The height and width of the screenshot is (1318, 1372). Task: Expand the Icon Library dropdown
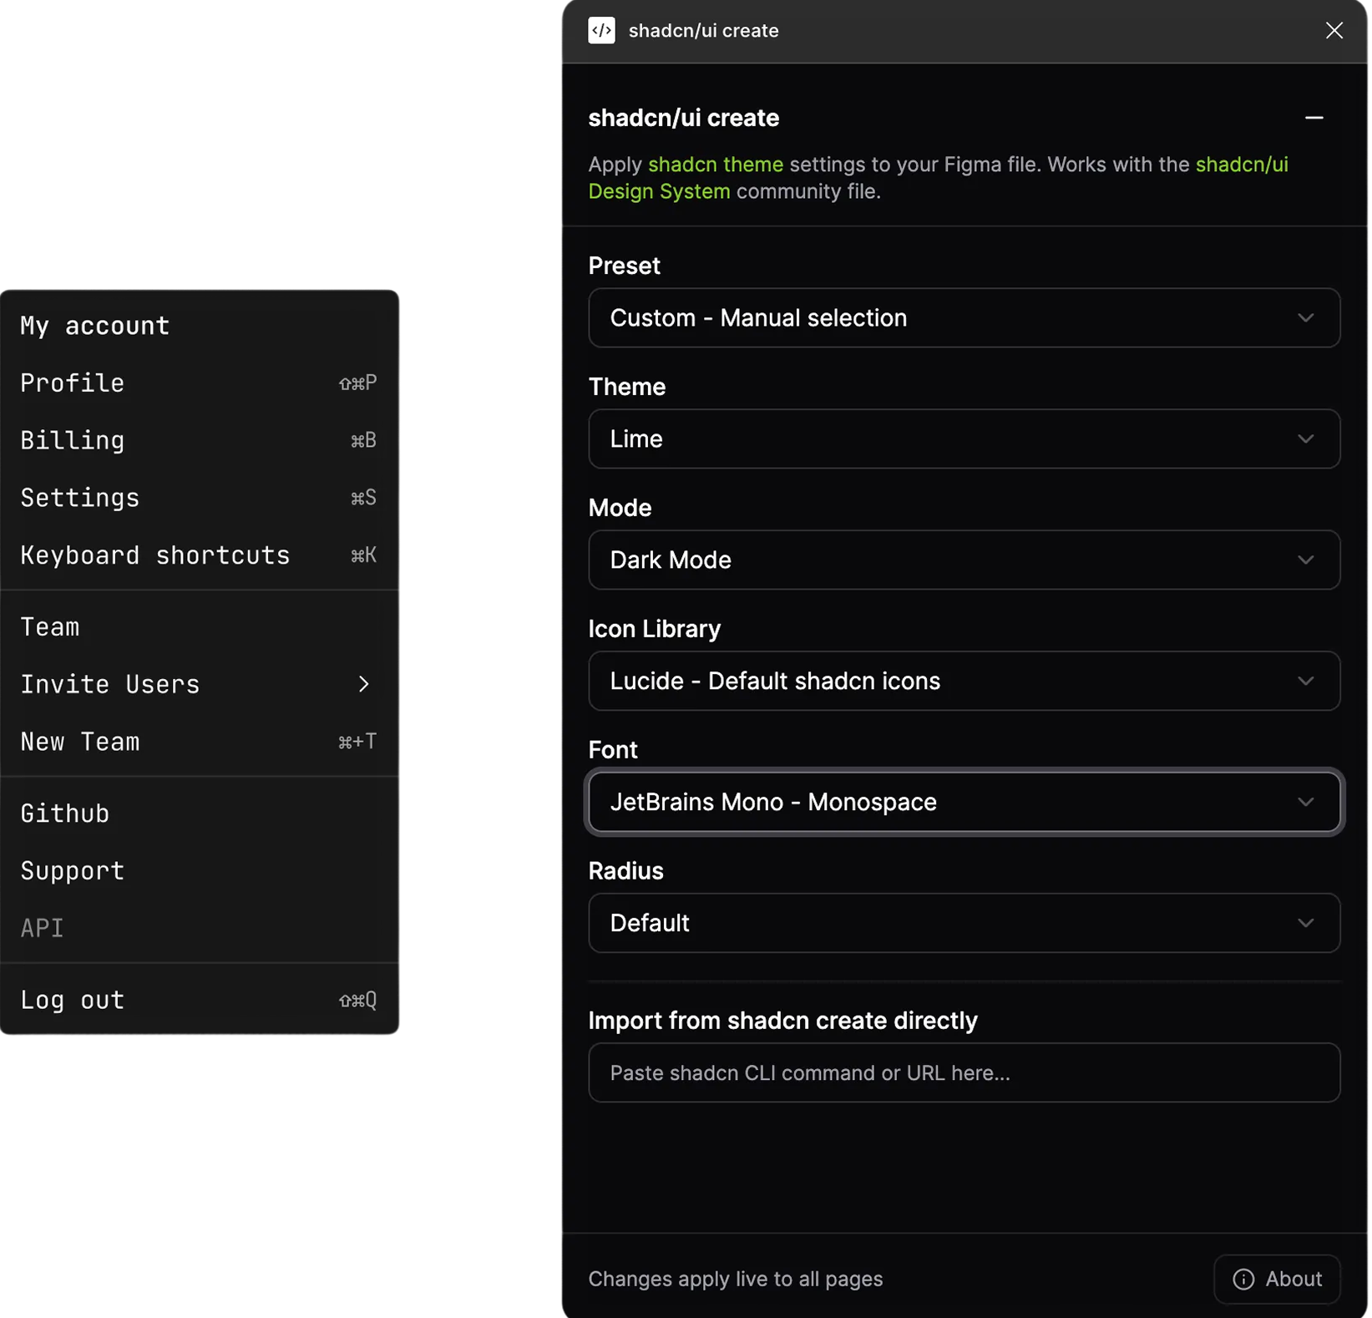(x=964, y=682)
